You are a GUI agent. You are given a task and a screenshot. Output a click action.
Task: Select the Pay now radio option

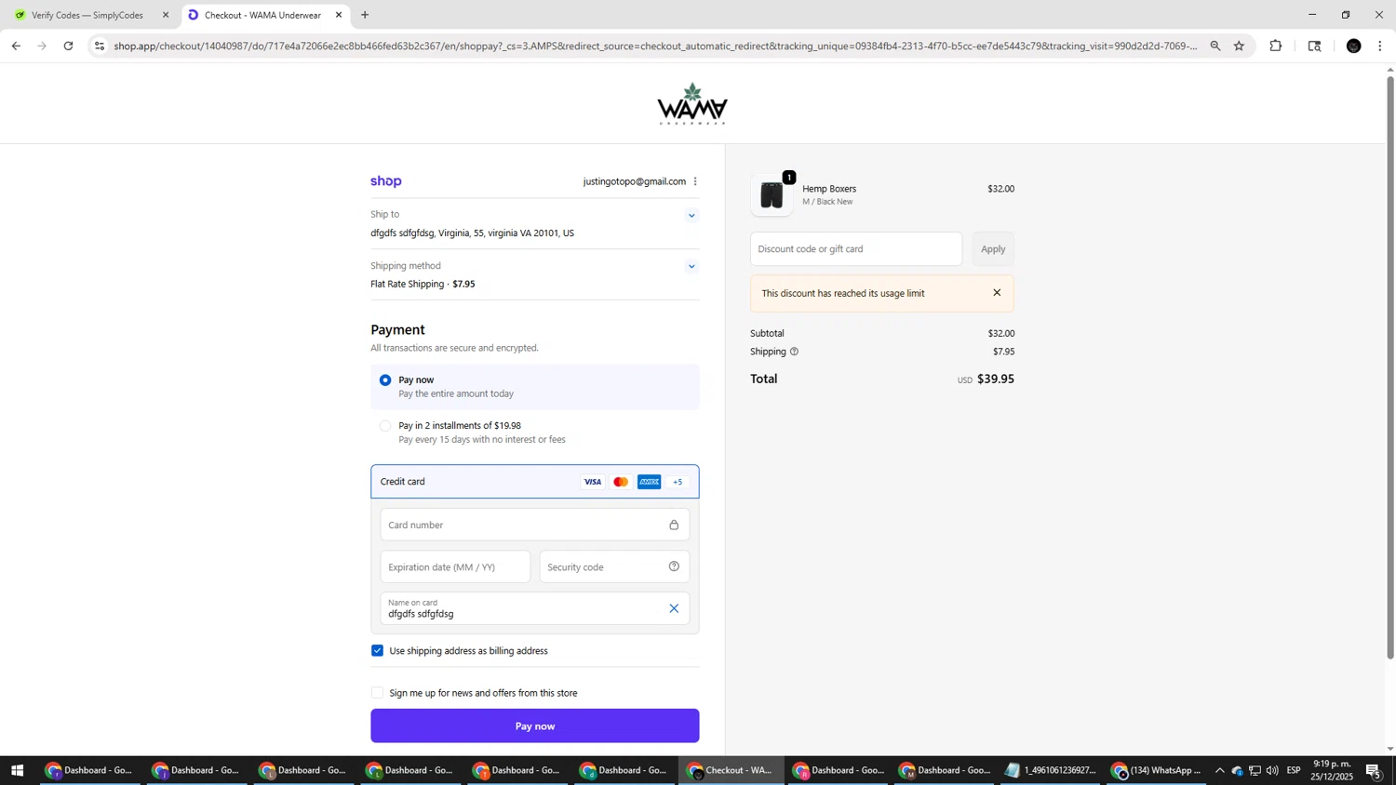[x=385, y=380]
